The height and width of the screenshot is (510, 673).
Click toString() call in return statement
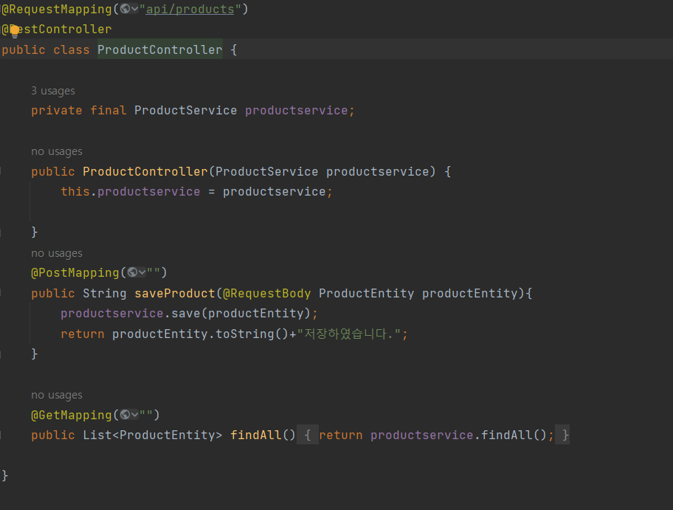[x=252, y=334]
